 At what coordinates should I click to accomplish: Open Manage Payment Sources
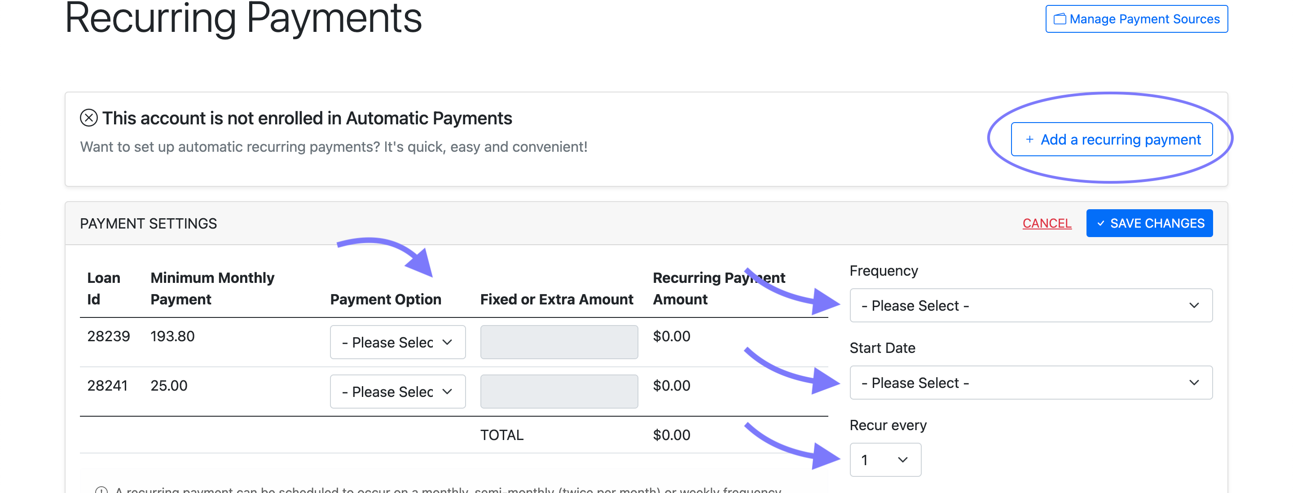coord(1136,19)
